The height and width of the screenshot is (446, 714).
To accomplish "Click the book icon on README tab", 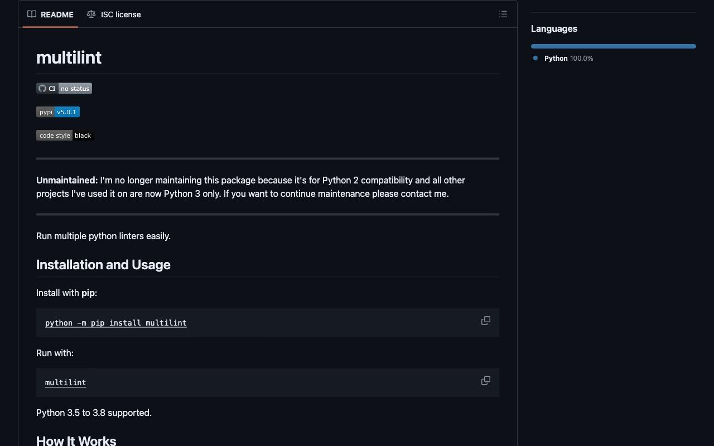I will [x=32, y=14].
